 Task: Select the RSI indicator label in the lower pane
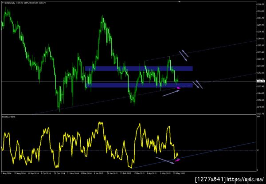coord(8,117)
